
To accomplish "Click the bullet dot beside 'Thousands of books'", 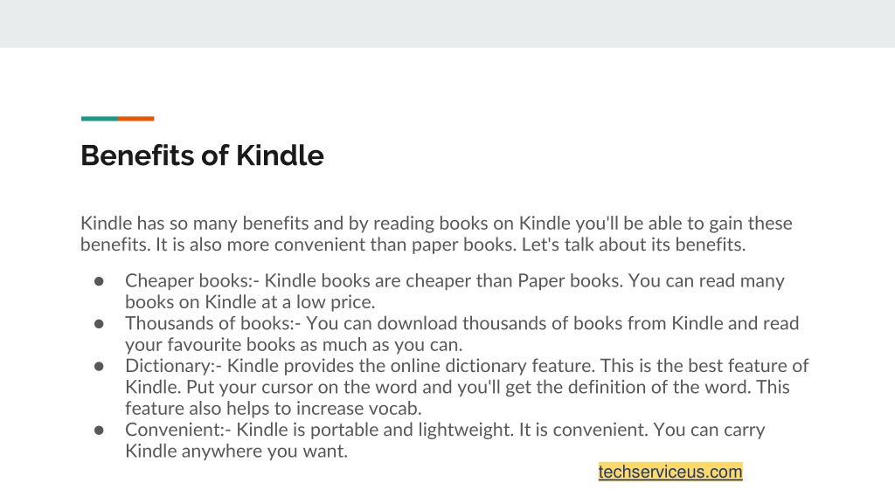I will pyautogui.click(x=99, y=324).
